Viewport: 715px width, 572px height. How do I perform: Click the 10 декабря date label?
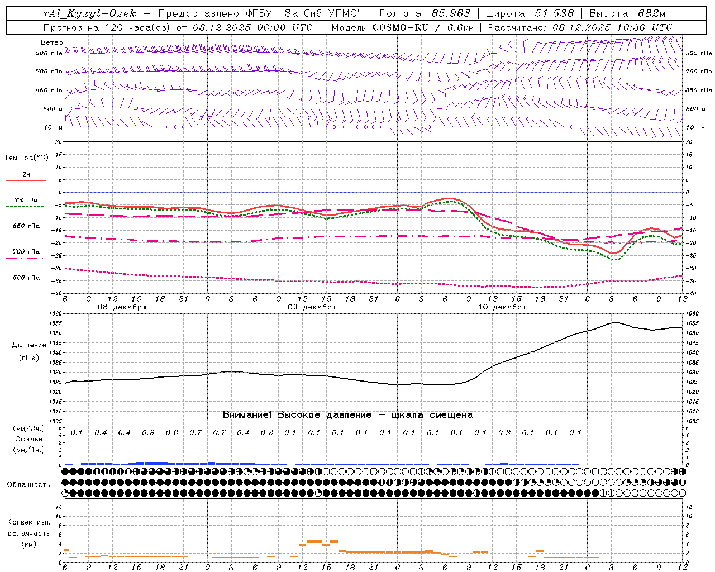coord(502,307)
